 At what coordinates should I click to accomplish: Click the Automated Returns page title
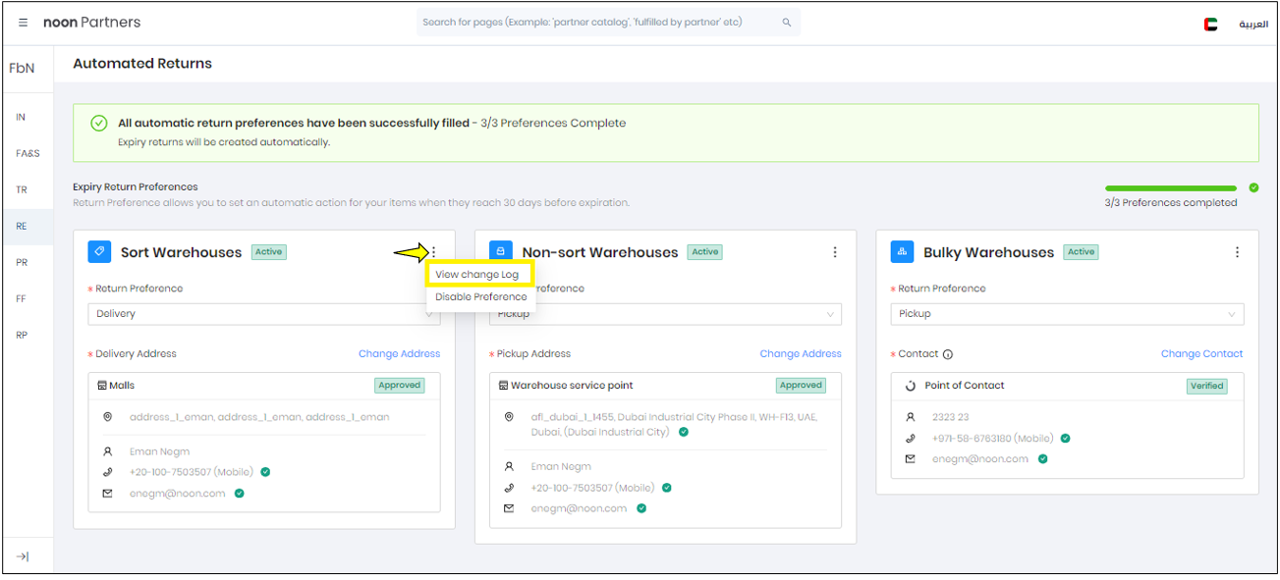pyautogui.click(x=142, y=64)
